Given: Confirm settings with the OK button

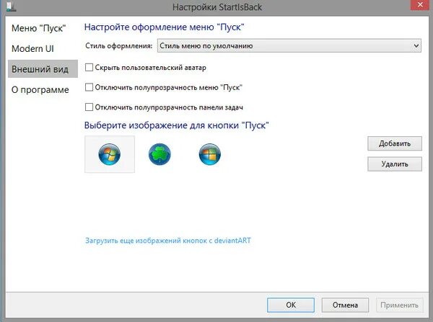Looking at the screenshot, I should pos(291,305).
